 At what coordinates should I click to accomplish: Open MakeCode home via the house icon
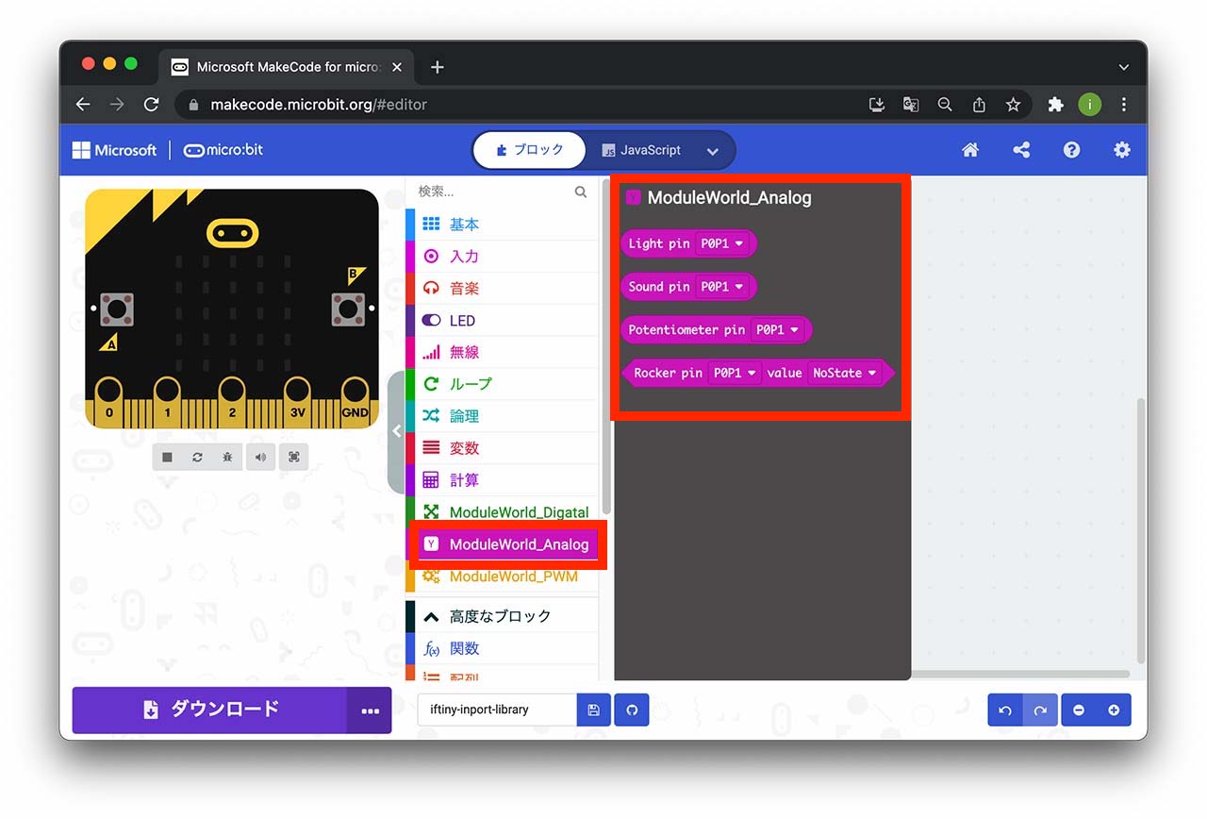point(970,150)
